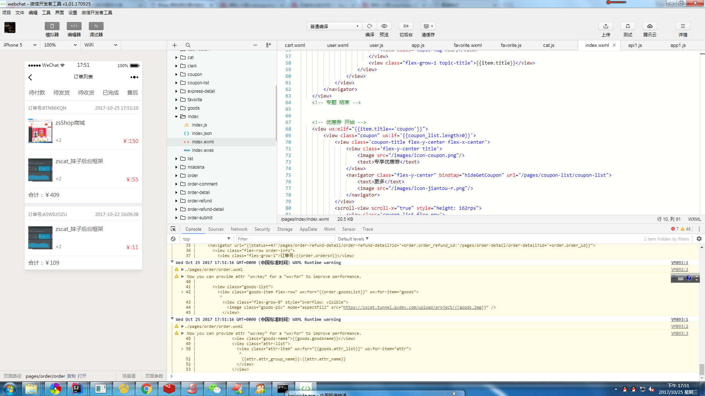Open the Network devtools tab
The width and height of the screenshot is (705, 396).
click(x=239, y=229)
